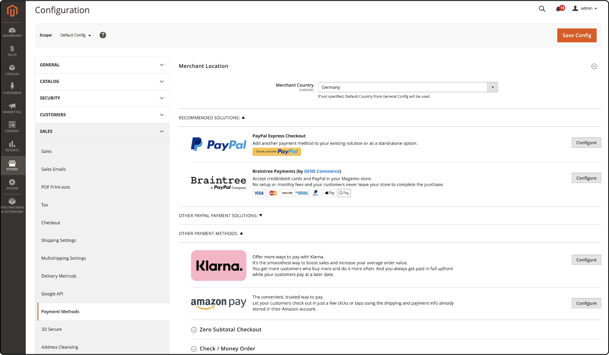Open the Merchant Country select box
This screenshot has width=609, height=355.
[x=408, y=87]
